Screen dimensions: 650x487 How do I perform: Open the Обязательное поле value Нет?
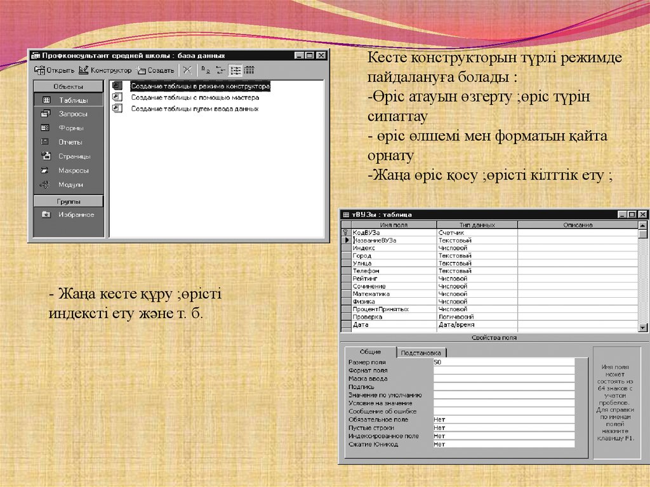[503, 420]
